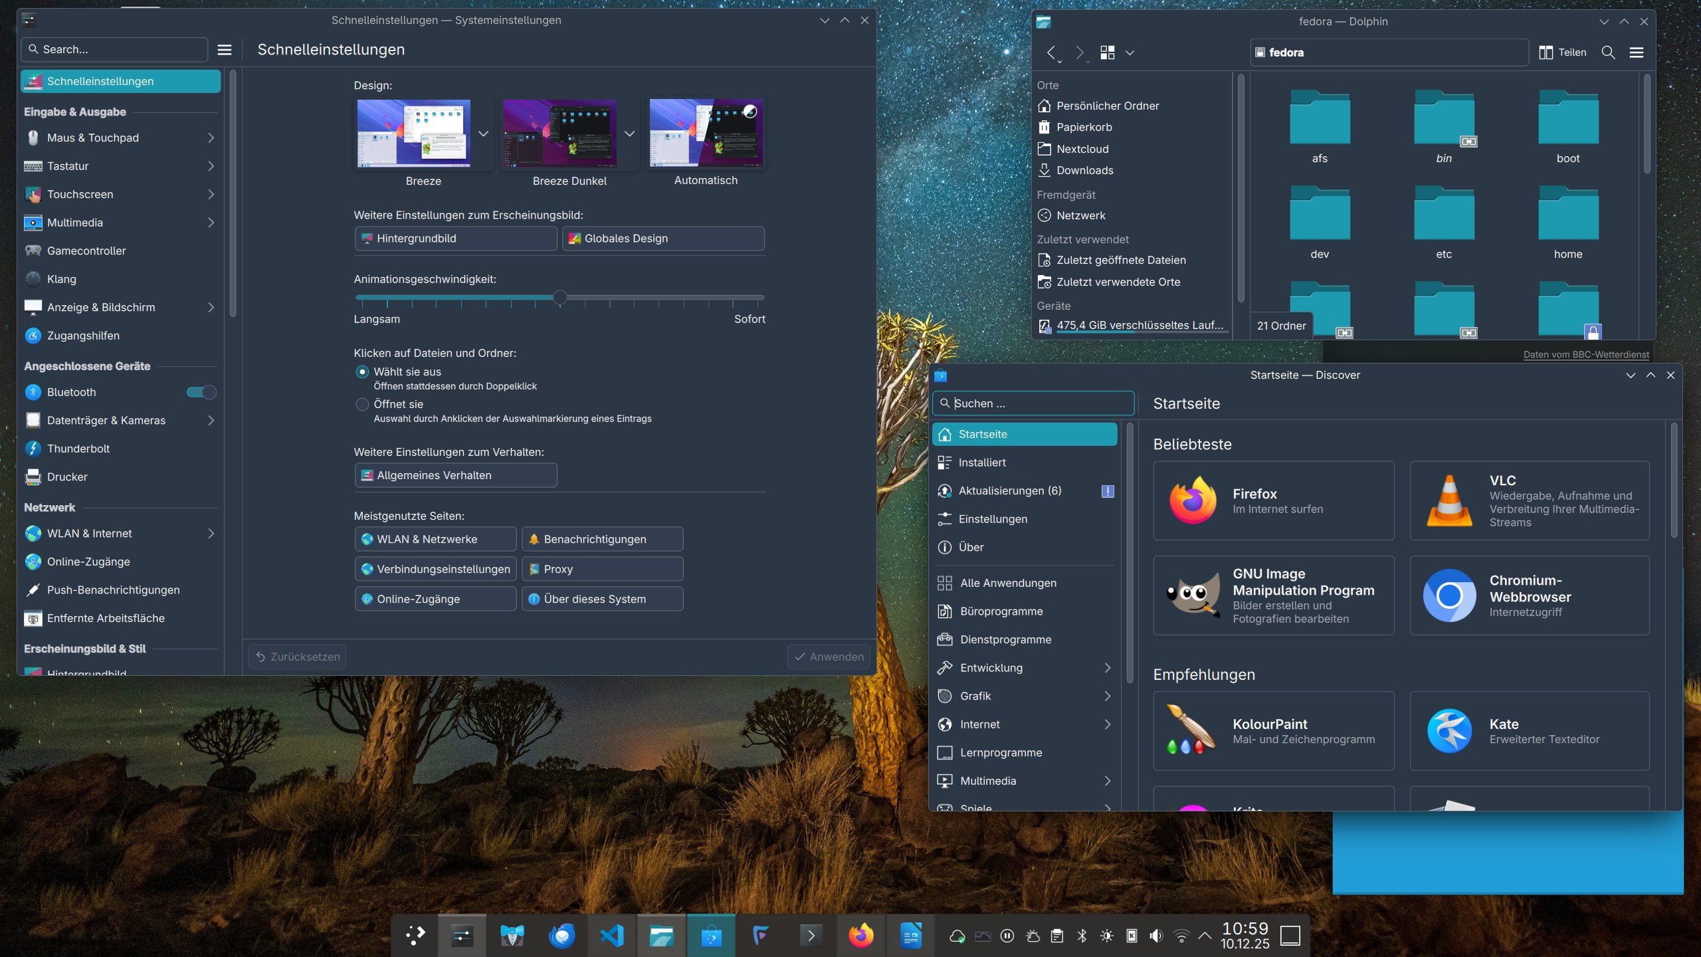Open the Trash (Papierkorb) place in Dolphin
Screen dimensions: 1701x957
pyautogui.click(x=1084, y=127)
